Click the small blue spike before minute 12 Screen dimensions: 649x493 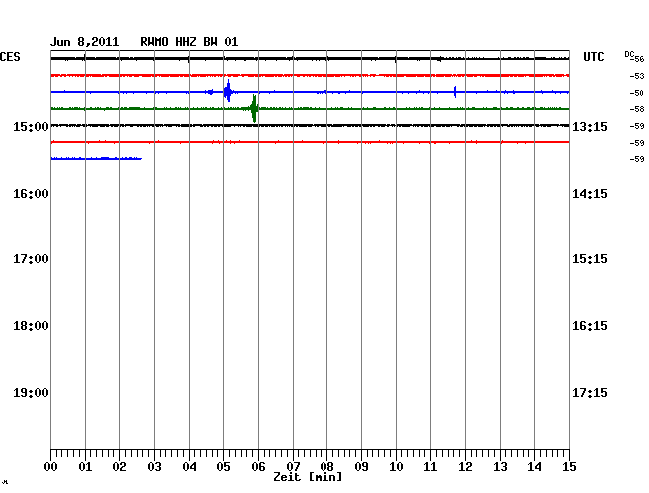point(455,92)
